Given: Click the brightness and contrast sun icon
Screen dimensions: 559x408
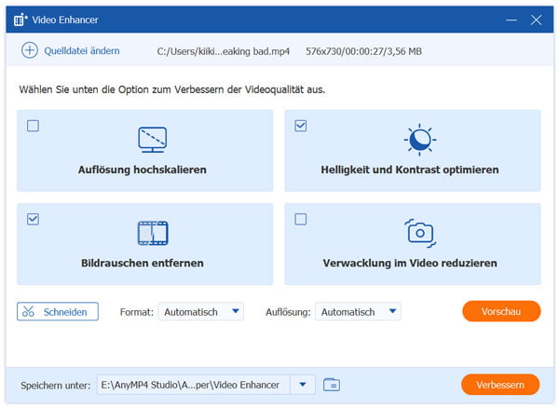Looking at the screenshot, I should point(420,140).
